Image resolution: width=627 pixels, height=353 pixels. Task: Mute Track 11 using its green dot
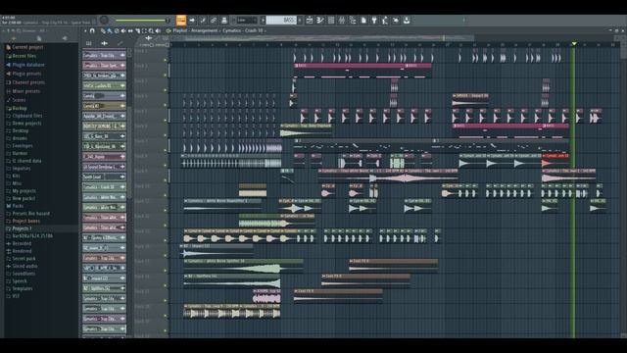coord(166,210)
